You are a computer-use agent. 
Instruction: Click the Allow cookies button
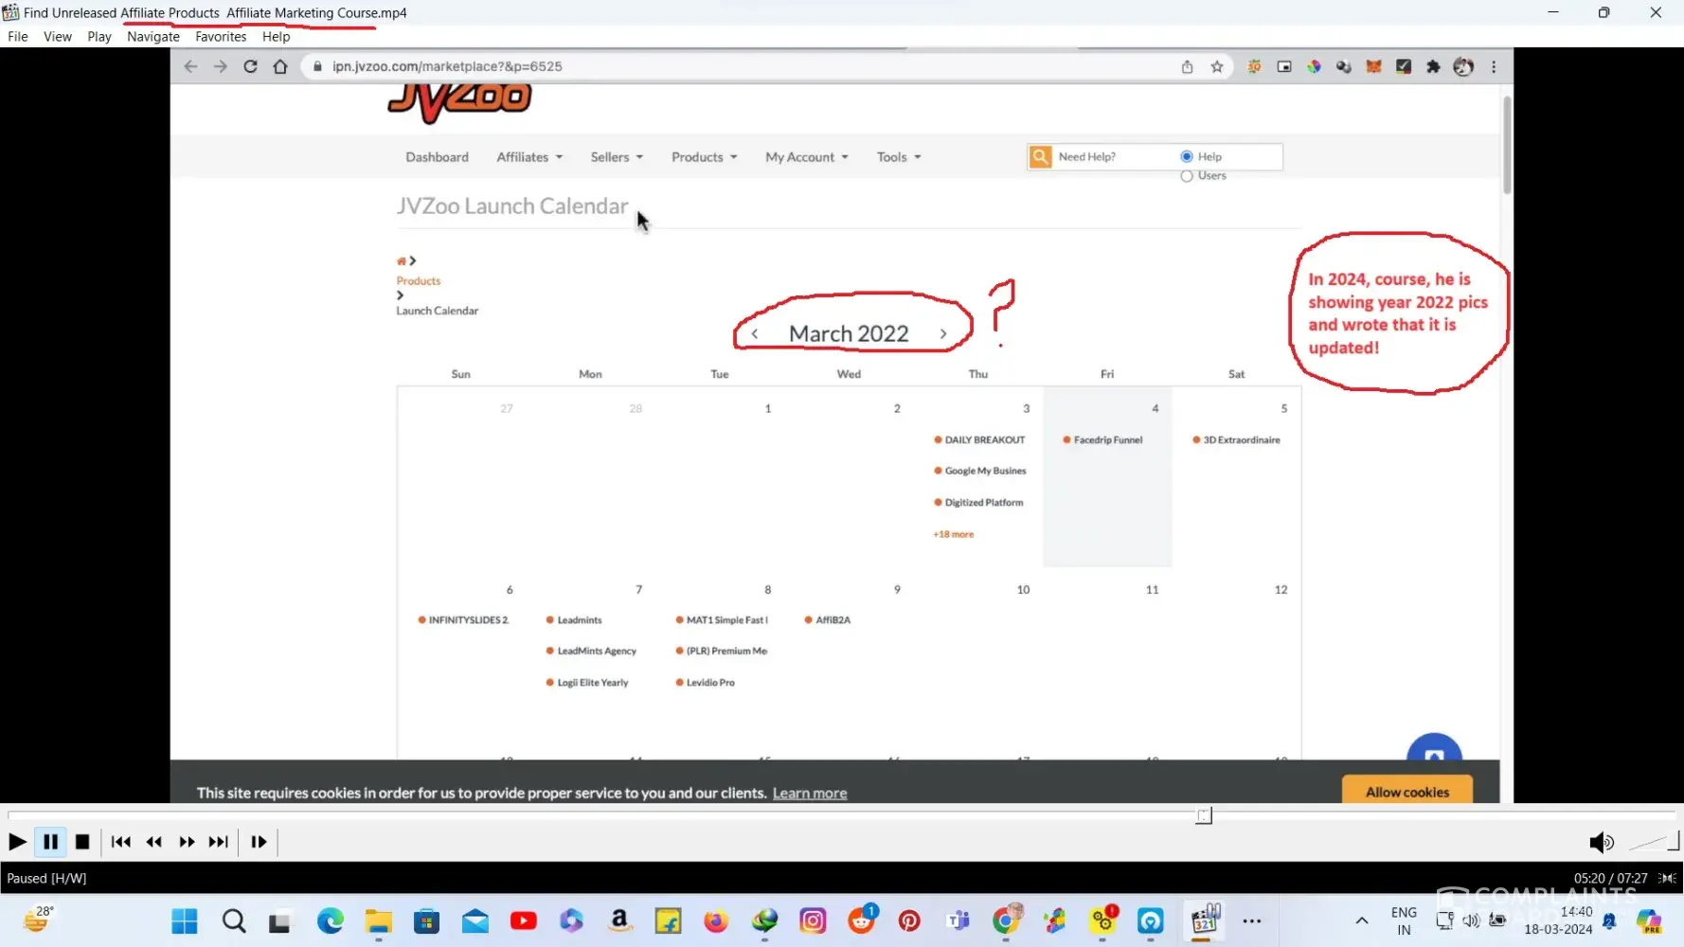(x=1406, y=792)
